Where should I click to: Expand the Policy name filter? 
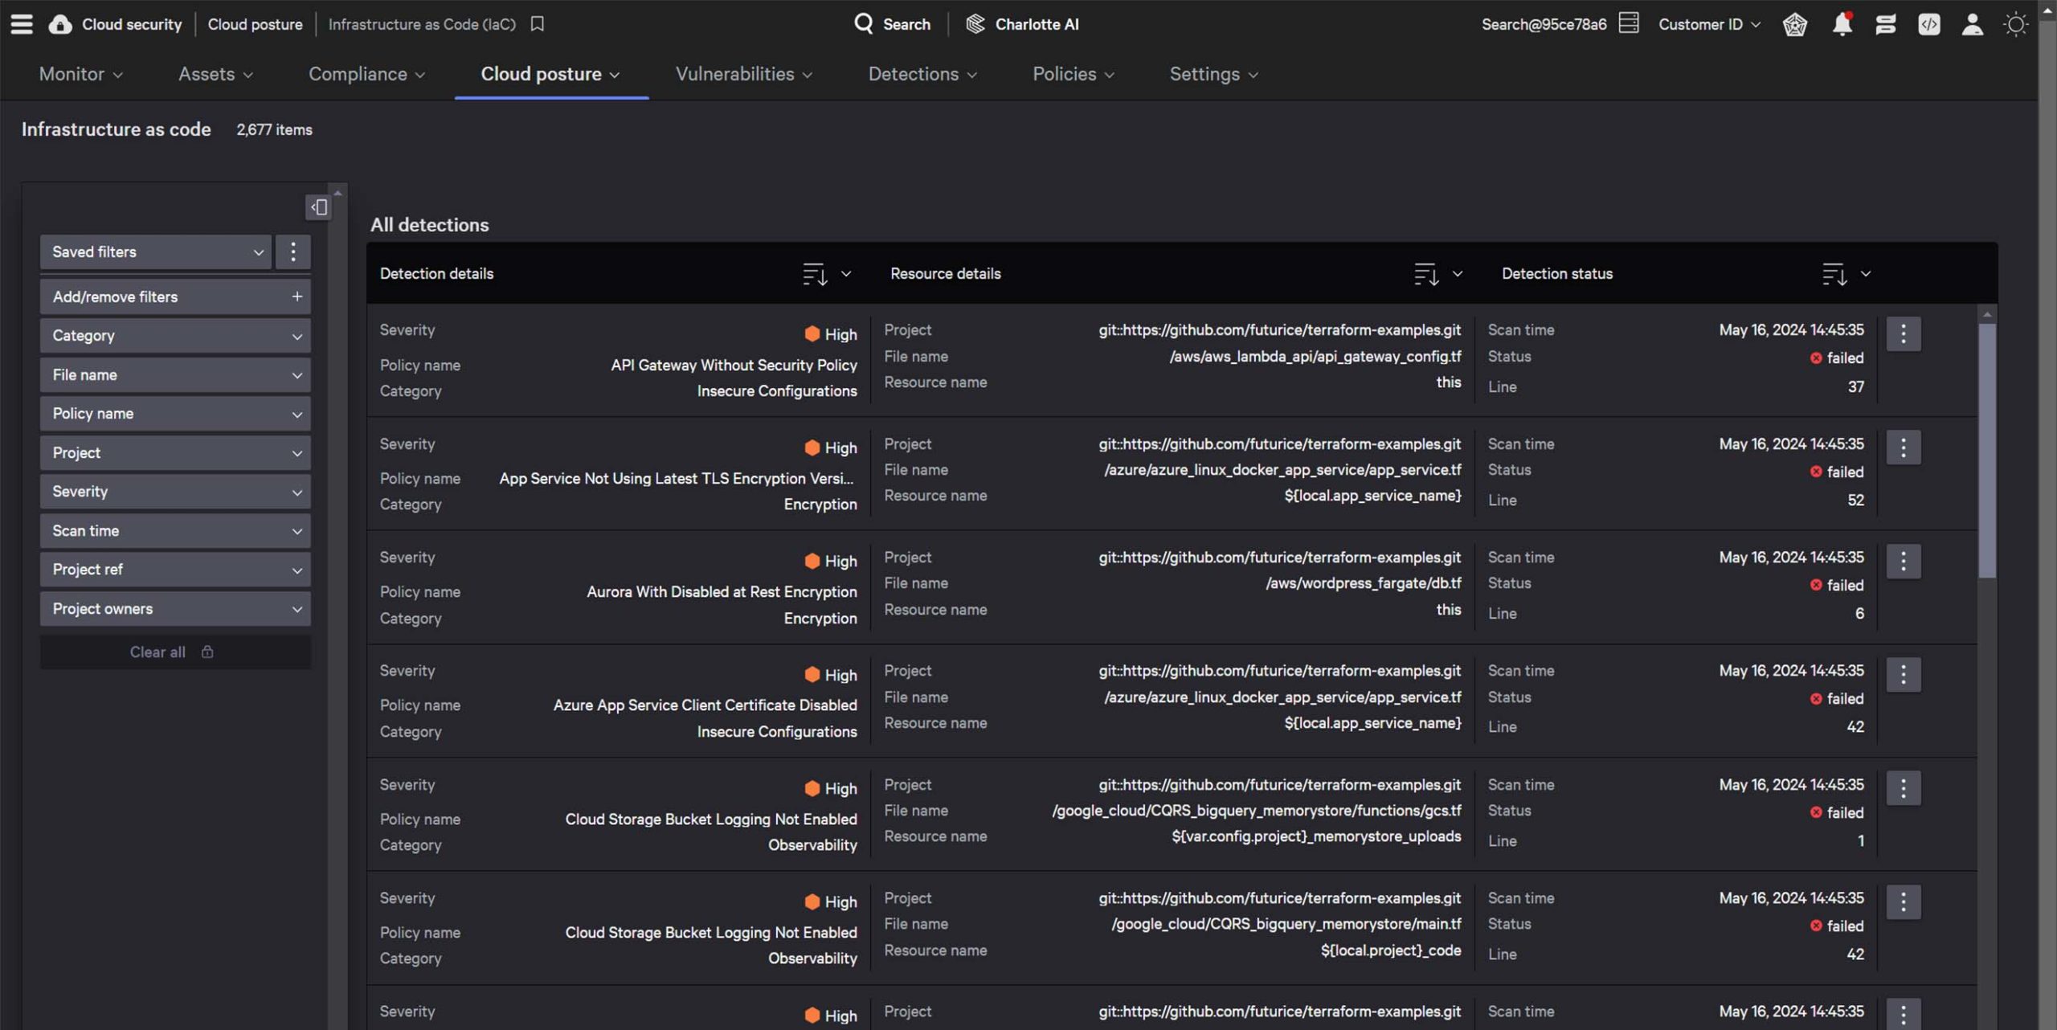[x=175, y=414]
